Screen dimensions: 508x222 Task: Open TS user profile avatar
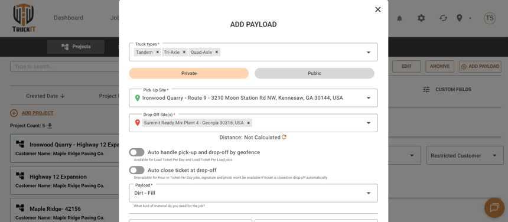490,18
